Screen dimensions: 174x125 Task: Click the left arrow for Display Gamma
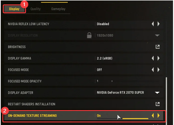[153, 58]
